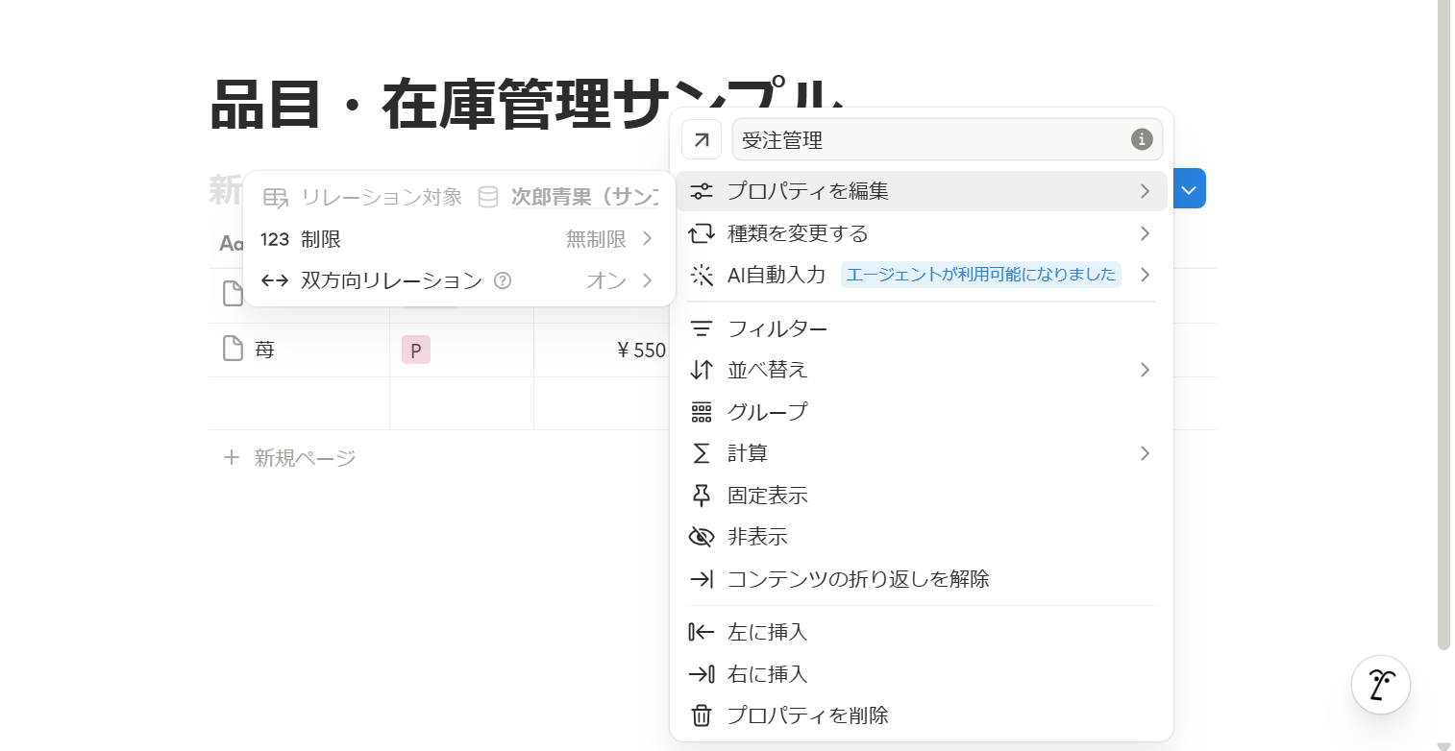This screenshot has width=1455, height=751.
Task: Click the crossed eye icon
Action: pos(702,537)
